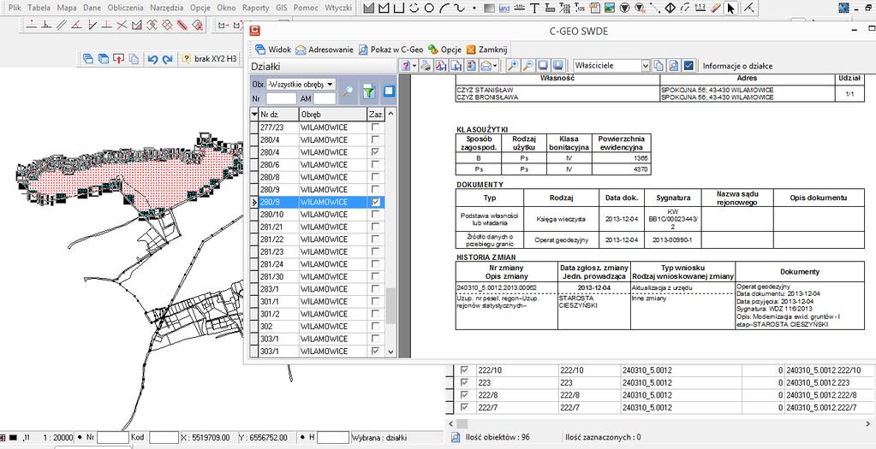Image resolution: width=876 pixels, height=449 pixels.
Task: Click the parcel list up scroll arrow
Action: coord(390,114)
